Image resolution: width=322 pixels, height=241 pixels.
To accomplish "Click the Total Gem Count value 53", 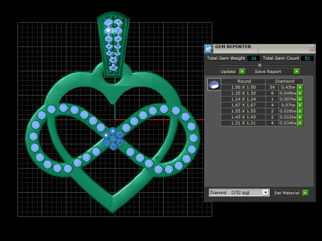I will [x=307, y=58].
